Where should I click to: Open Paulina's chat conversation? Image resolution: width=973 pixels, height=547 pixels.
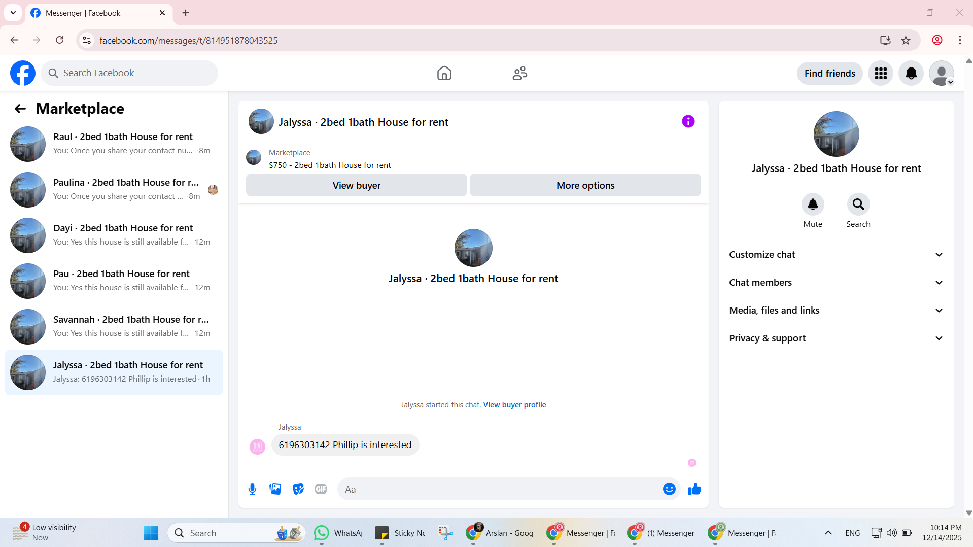coord(114,190)
